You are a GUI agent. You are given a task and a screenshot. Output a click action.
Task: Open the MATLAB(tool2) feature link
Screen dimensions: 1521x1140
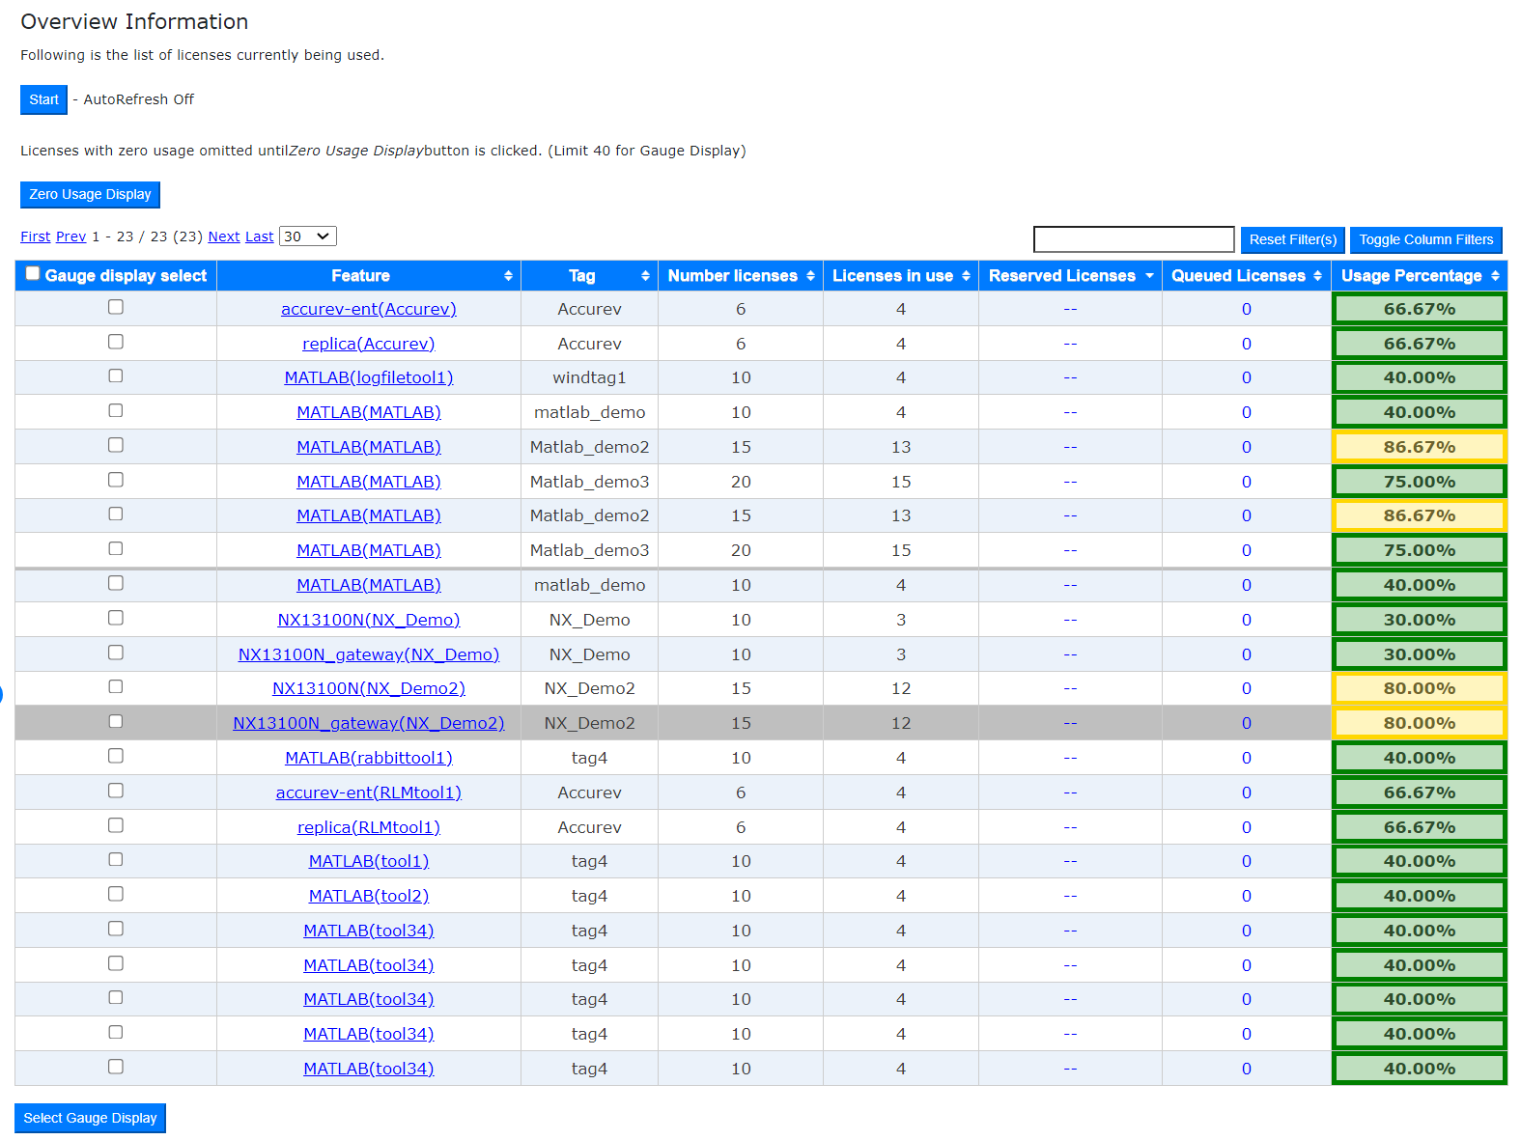tap(369, 896)
